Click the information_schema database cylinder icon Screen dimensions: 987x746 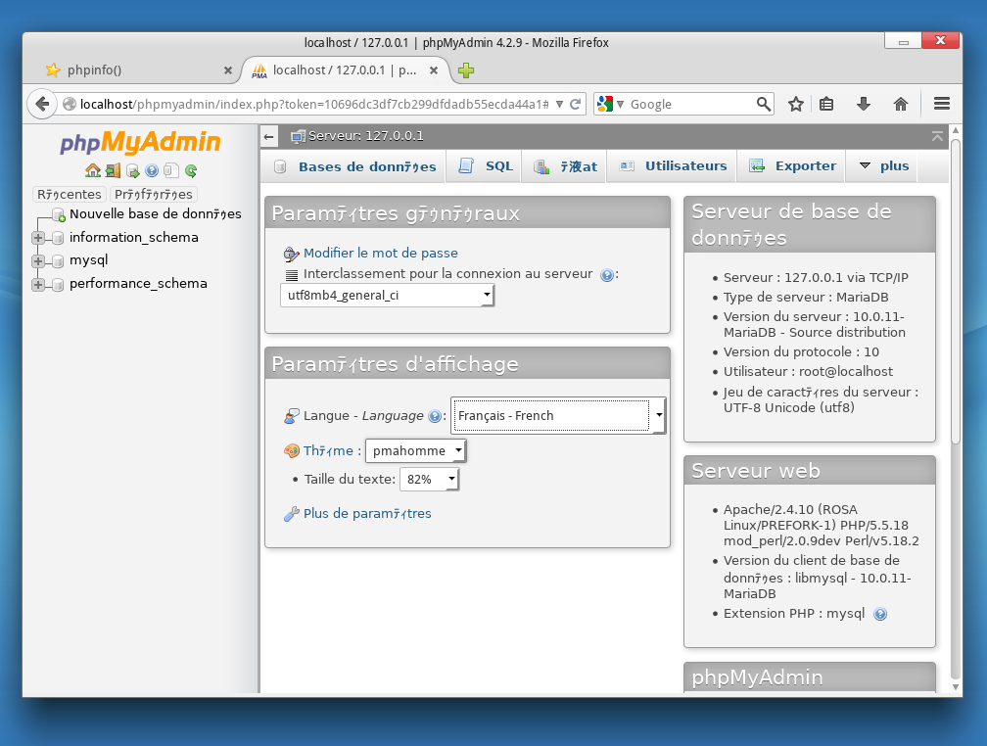click(58, 238)
